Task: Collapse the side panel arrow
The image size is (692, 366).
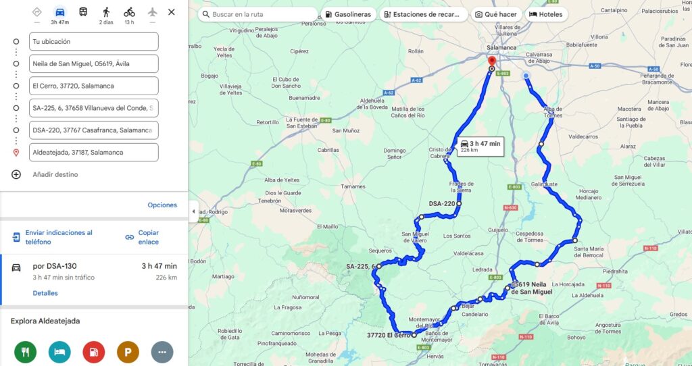Action: point(193,211)
